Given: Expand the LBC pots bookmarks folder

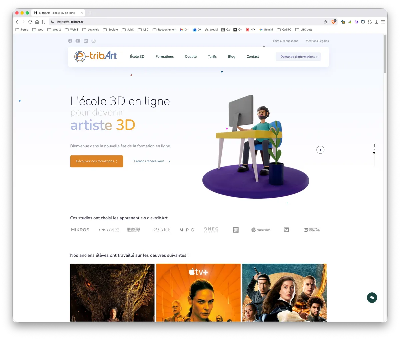Looking at the screenshot, I should pyautogui.click(x=304, y=30).
